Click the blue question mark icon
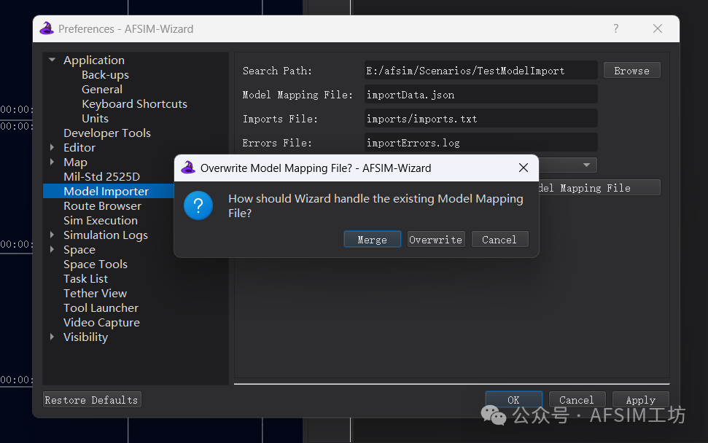 [x=198, y=205]
